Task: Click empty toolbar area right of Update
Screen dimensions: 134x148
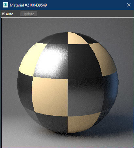Action: 85,14
